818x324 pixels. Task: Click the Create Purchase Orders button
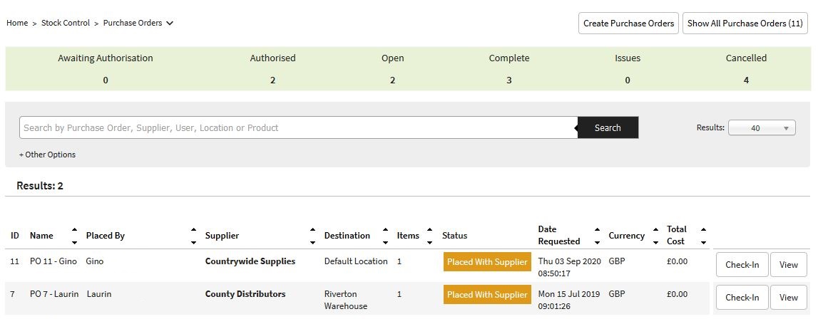[x=628, y=23]
